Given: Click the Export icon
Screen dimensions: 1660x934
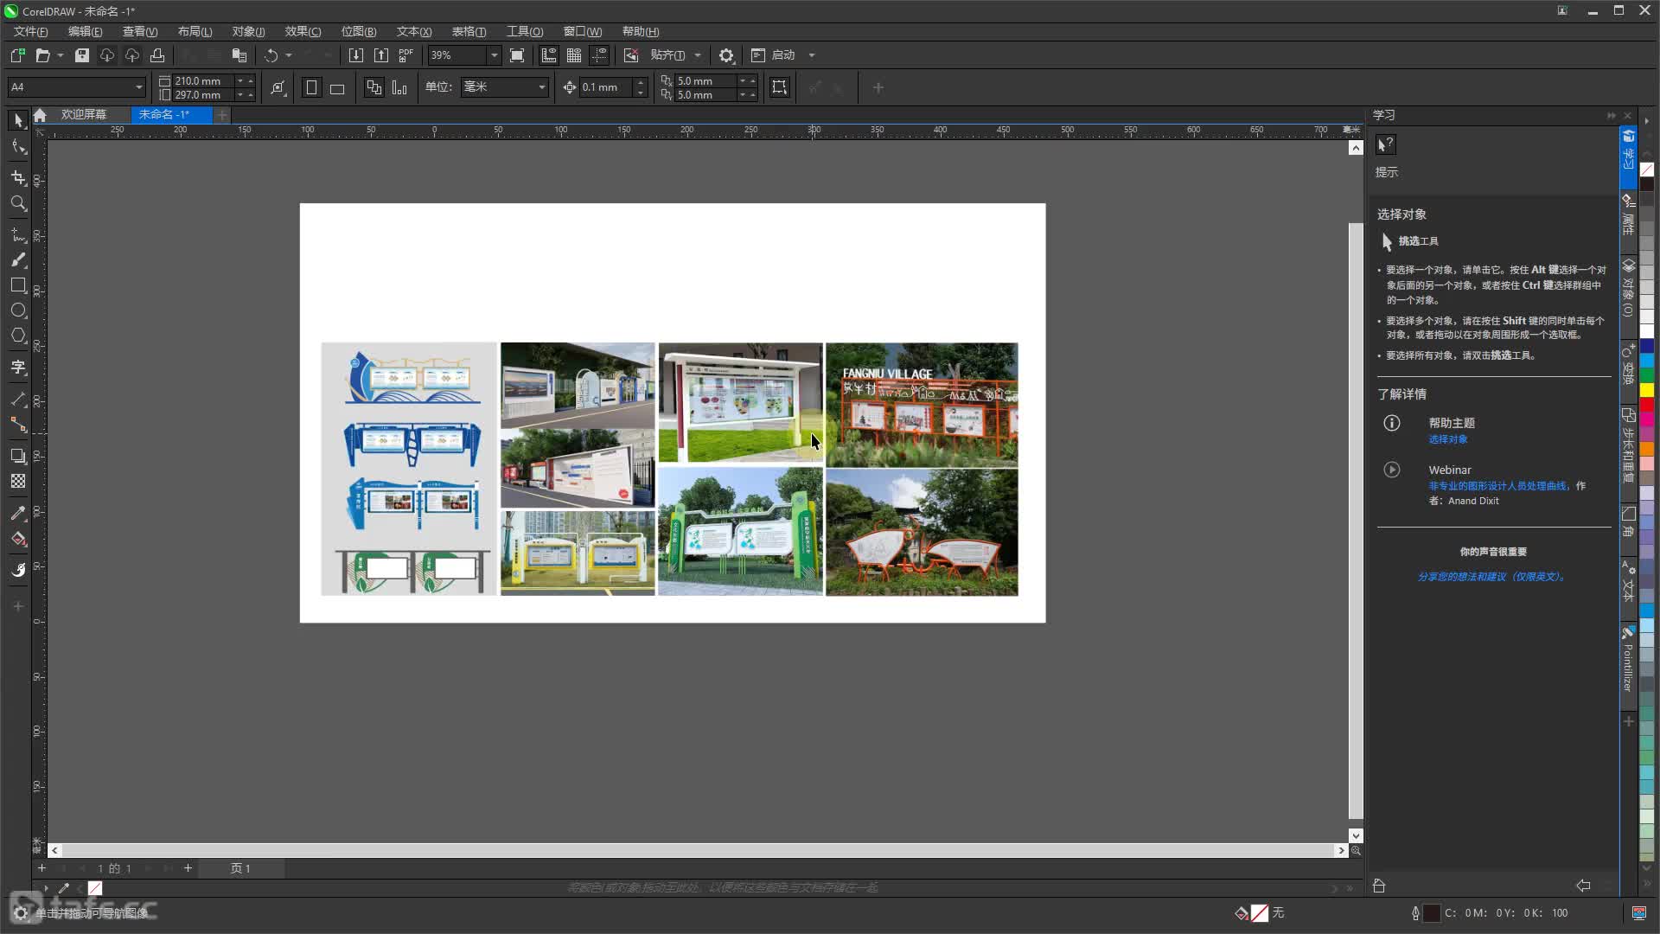Looking at the screenshot, I should 381,55.
